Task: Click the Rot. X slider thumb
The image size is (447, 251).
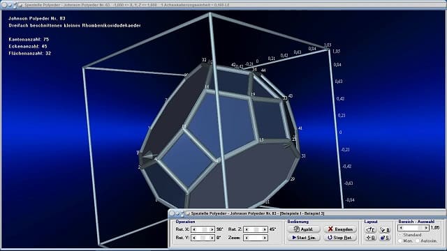Action: 204,229
